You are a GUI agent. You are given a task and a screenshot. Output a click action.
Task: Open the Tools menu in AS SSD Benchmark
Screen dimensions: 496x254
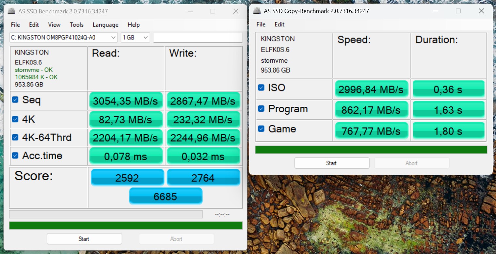76,25
